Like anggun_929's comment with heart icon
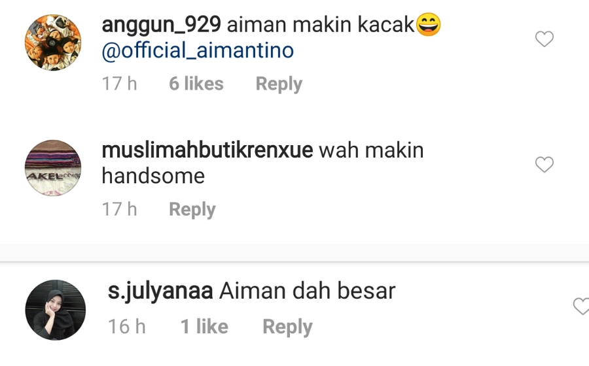This screenshot has width=589, height=366. [544, 39]
